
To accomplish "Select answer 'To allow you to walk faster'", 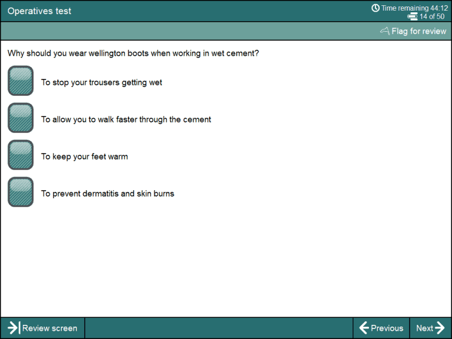I will point(21,118).
